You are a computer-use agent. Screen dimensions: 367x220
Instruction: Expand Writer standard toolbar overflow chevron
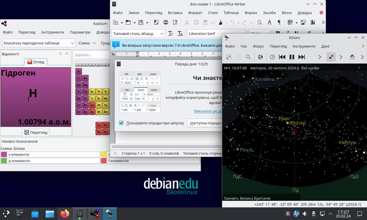click(x=323, y=22)
